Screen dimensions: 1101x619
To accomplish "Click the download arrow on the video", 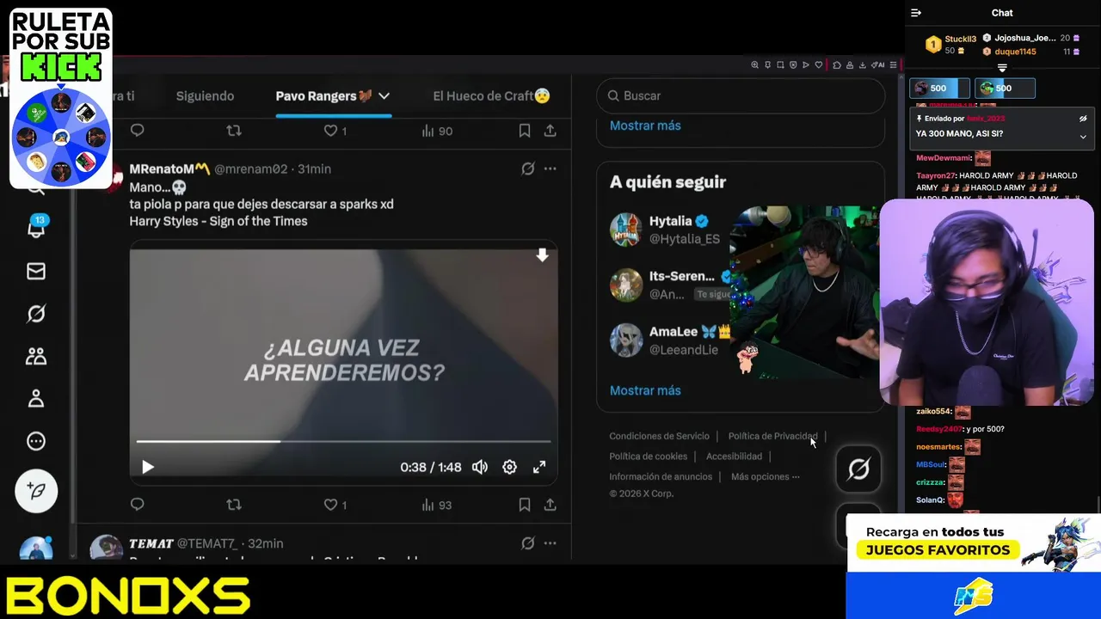I will click(x=542, y=255).
